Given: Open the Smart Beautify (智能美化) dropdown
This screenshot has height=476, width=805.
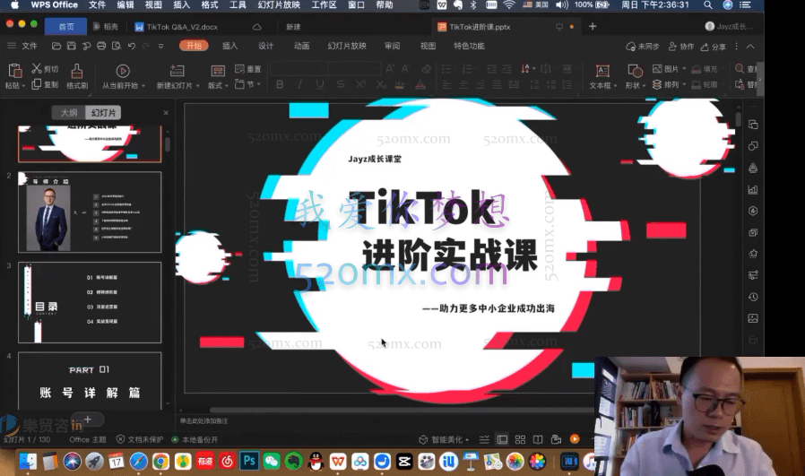Looking at the screenshot, I should pos(444,439).
